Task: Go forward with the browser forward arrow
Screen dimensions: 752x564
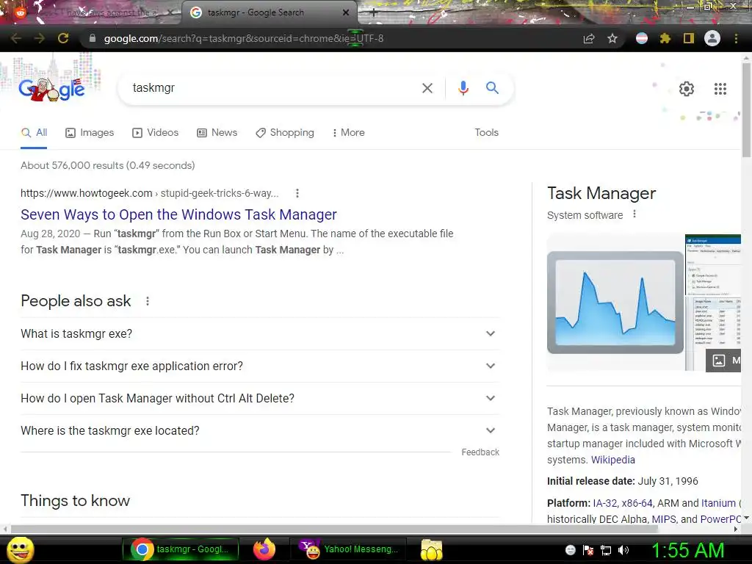Action: pyautogui.click(x=40, y=38)
